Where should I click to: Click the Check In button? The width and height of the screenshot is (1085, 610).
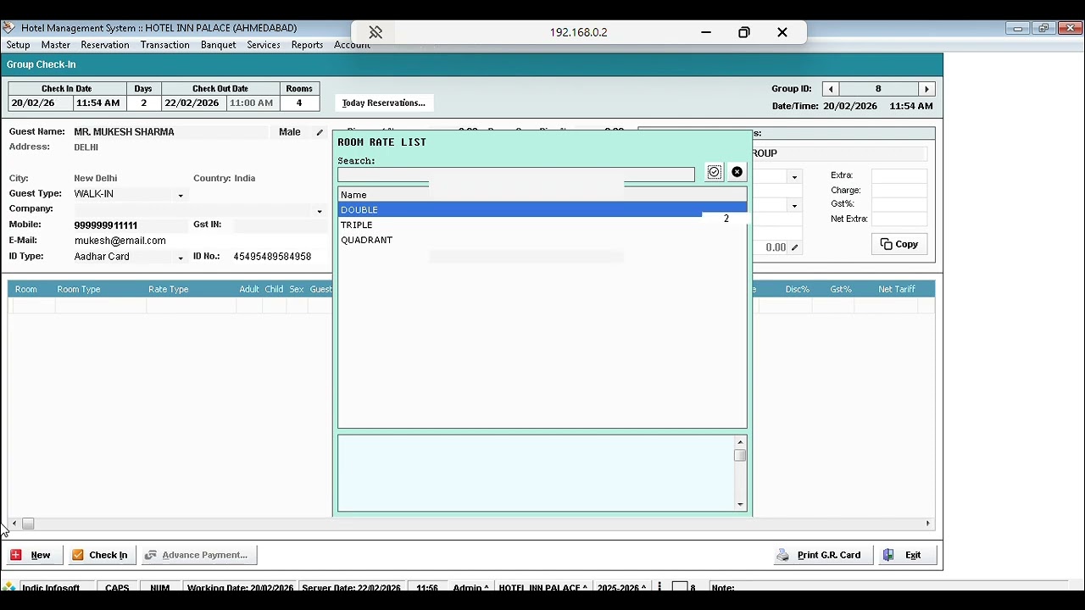pyautogui.click(x=100, y=555)
